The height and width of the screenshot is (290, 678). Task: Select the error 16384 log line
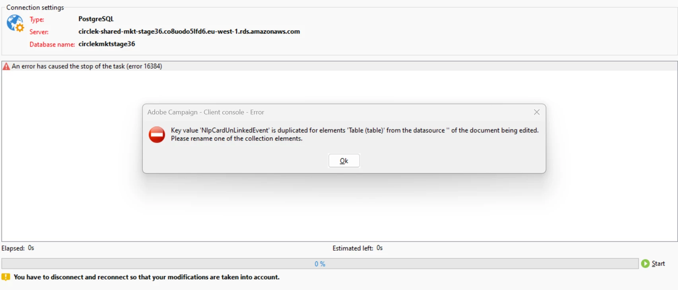[x=340, y=66]
